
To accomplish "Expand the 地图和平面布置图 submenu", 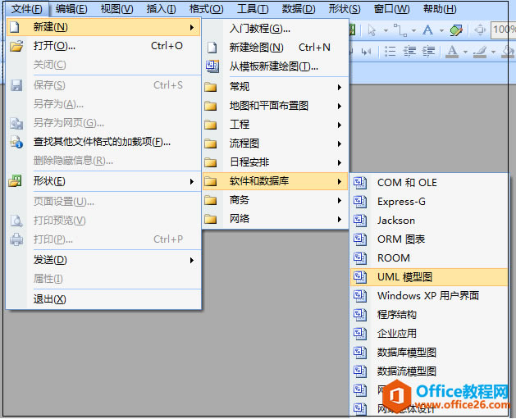I will [276, 106].
